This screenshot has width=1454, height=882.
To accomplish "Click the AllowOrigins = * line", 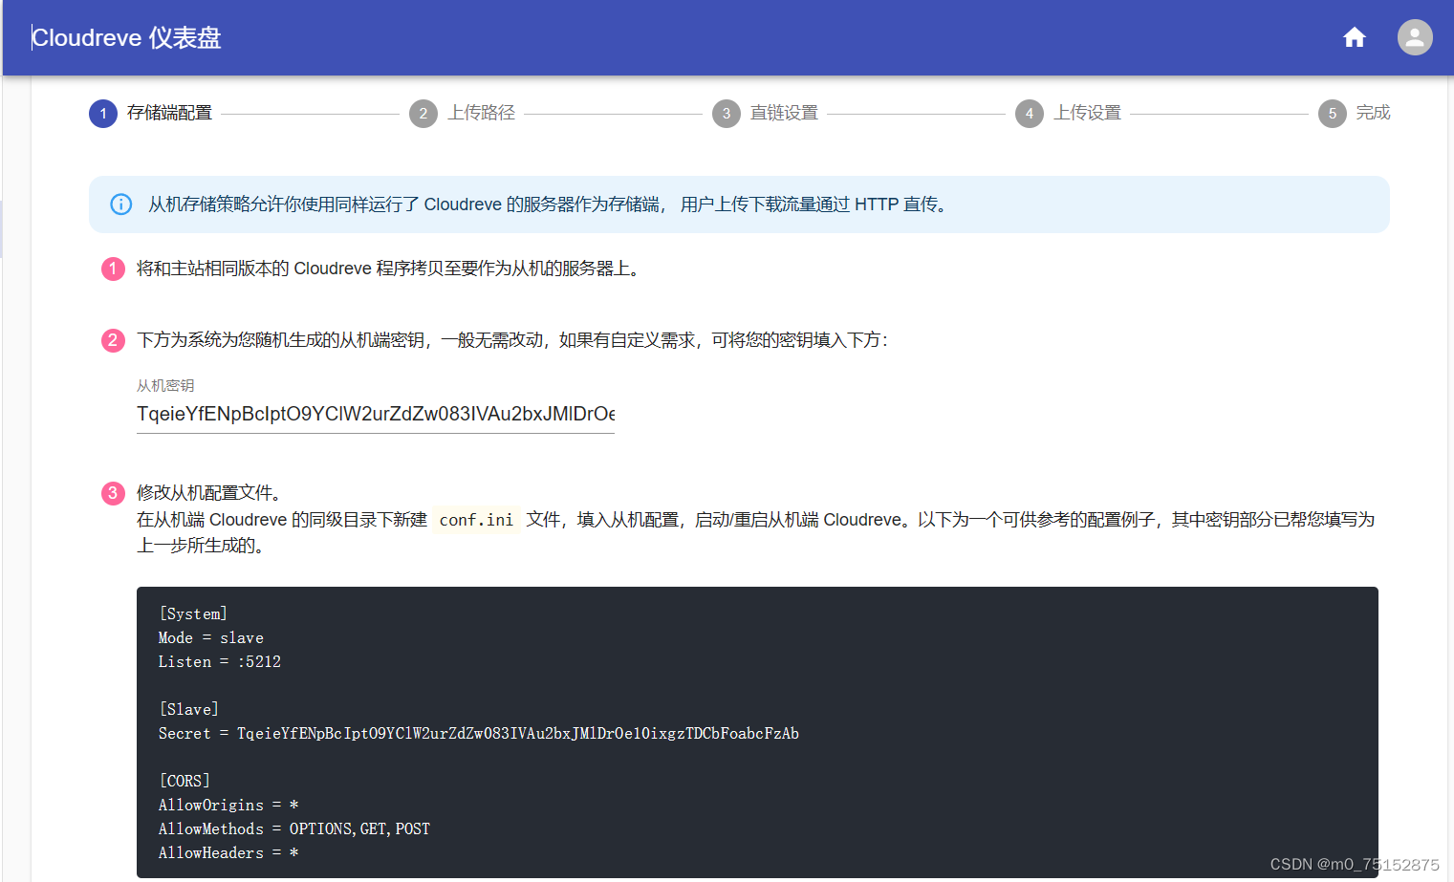I will tap(228, 805).
